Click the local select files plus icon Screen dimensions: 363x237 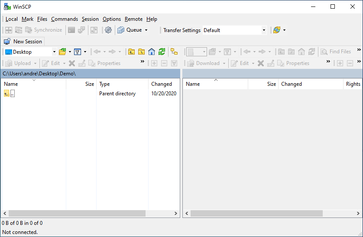(x=154, y=63)
